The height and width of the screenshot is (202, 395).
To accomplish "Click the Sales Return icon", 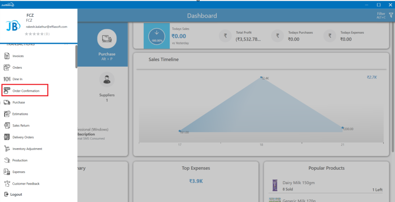I will [7, 125].
